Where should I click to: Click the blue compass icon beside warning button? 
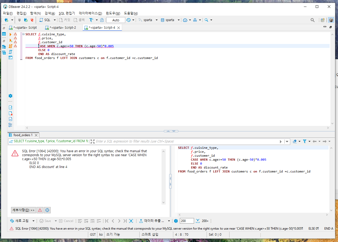(x=47, y=210)
